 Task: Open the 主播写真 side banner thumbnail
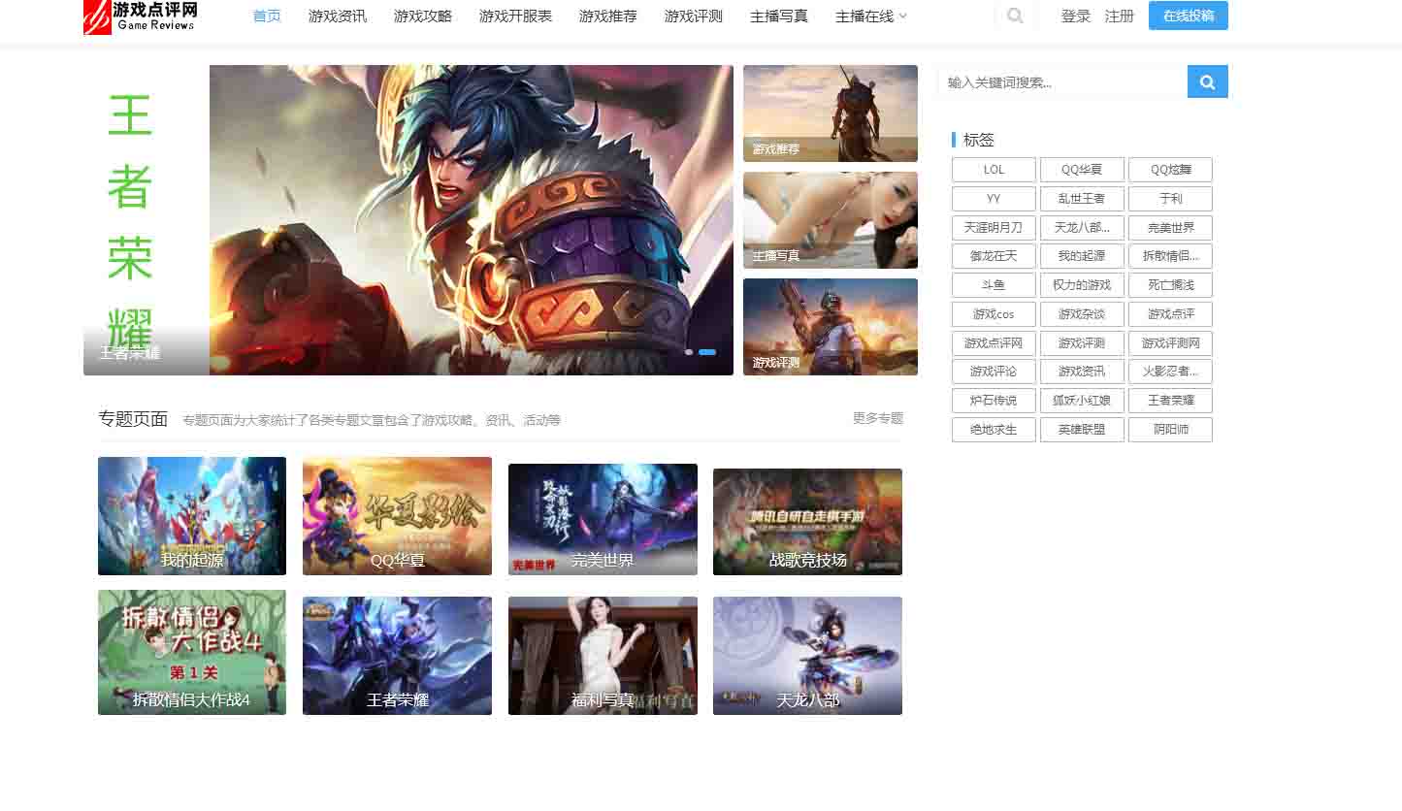coord(831,220)
